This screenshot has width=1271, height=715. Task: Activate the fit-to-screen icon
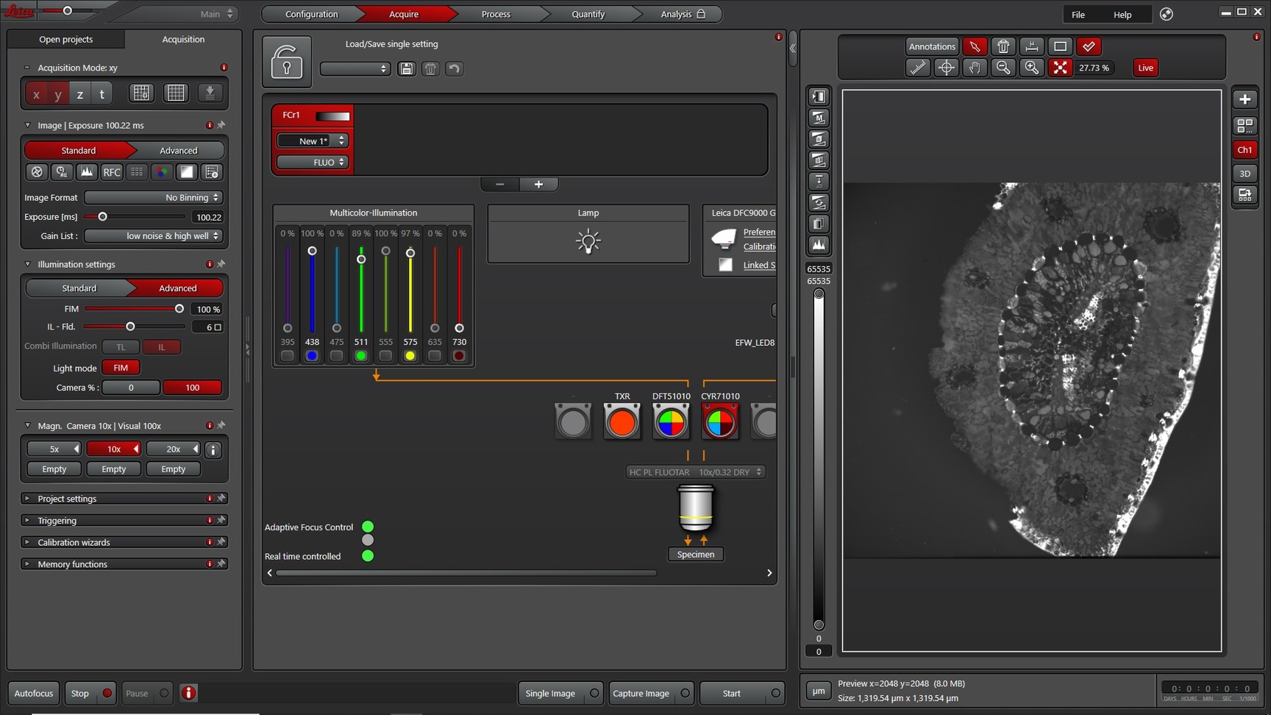1061,68
